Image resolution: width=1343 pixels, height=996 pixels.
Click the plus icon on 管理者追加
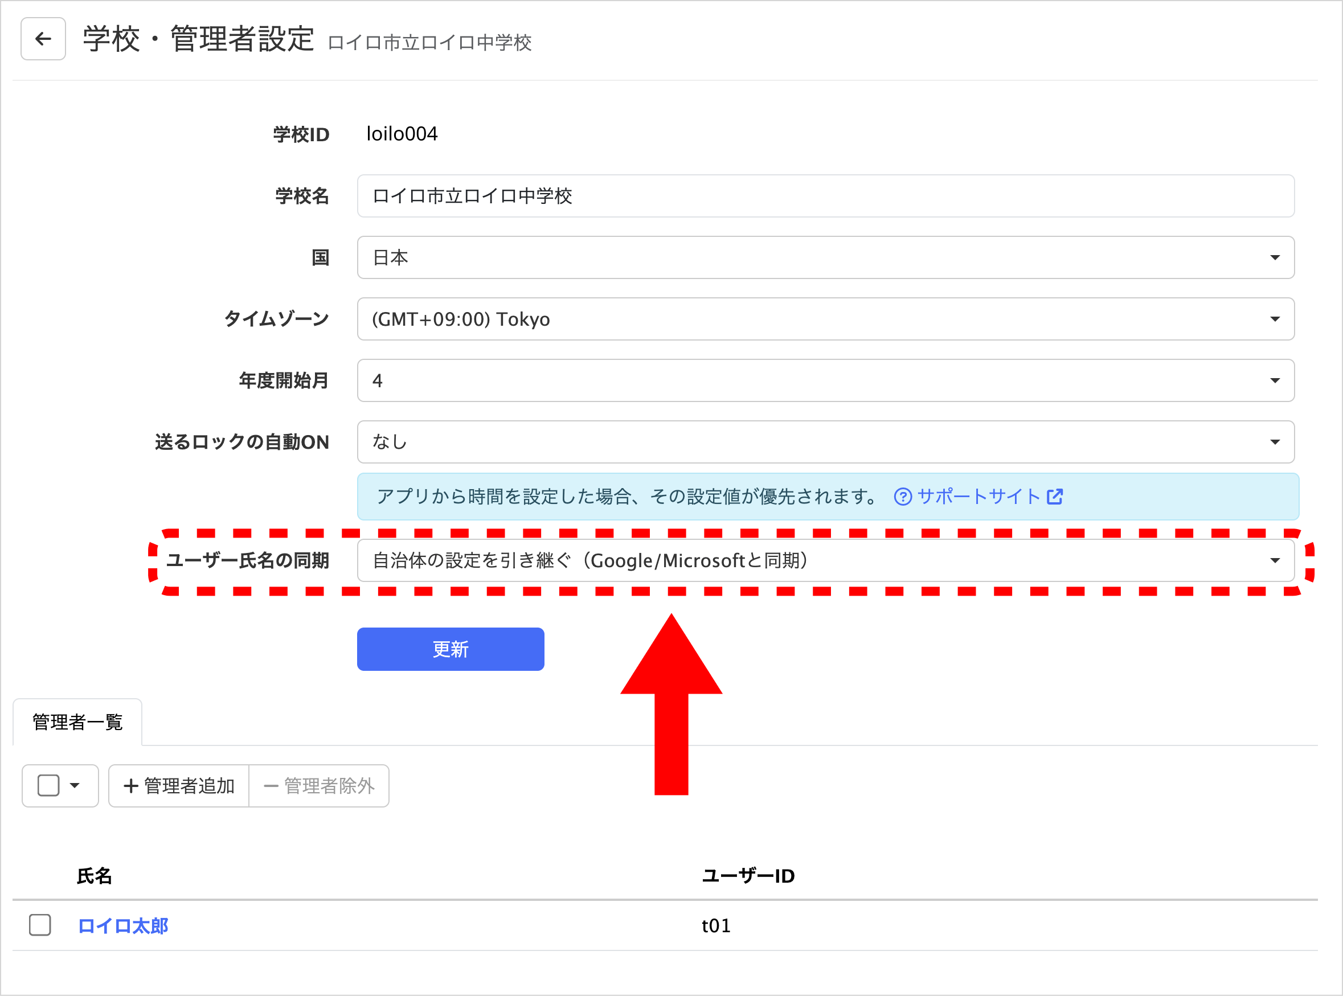coord(131,786)
